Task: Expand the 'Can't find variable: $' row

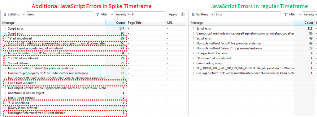Action: (5, 83)
